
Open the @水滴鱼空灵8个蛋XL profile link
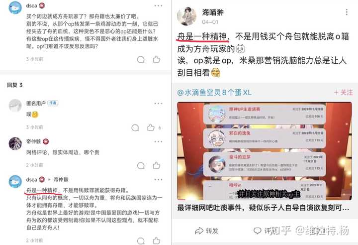point(214,93)
